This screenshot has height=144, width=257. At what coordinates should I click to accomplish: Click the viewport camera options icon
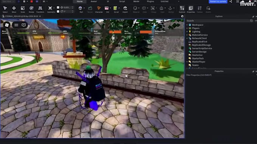point(182,16)
